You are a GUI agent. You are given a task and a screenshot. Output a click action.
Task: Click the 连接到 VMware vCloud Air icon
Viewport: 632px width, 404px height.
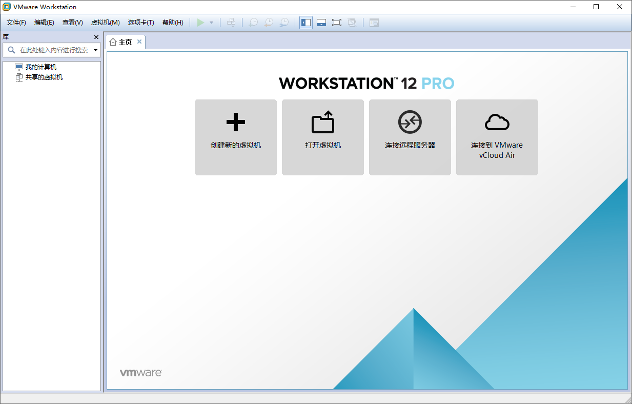point(497,137)
